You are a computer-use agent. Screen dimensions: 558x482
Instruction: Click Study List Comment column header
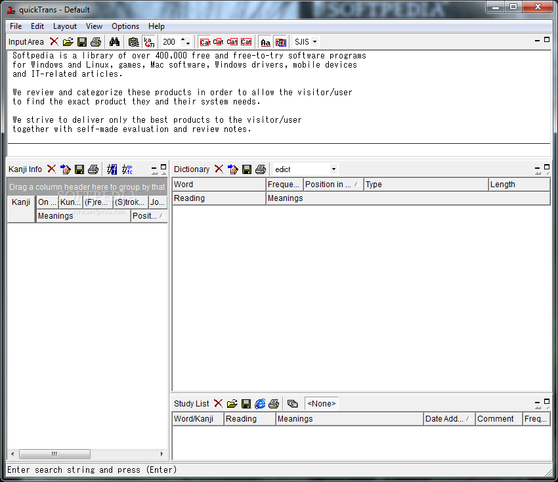coord(498,419)
